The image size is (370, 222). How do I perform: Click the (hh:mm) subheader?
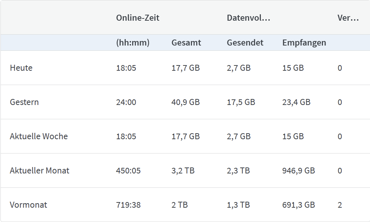(132, 43)
